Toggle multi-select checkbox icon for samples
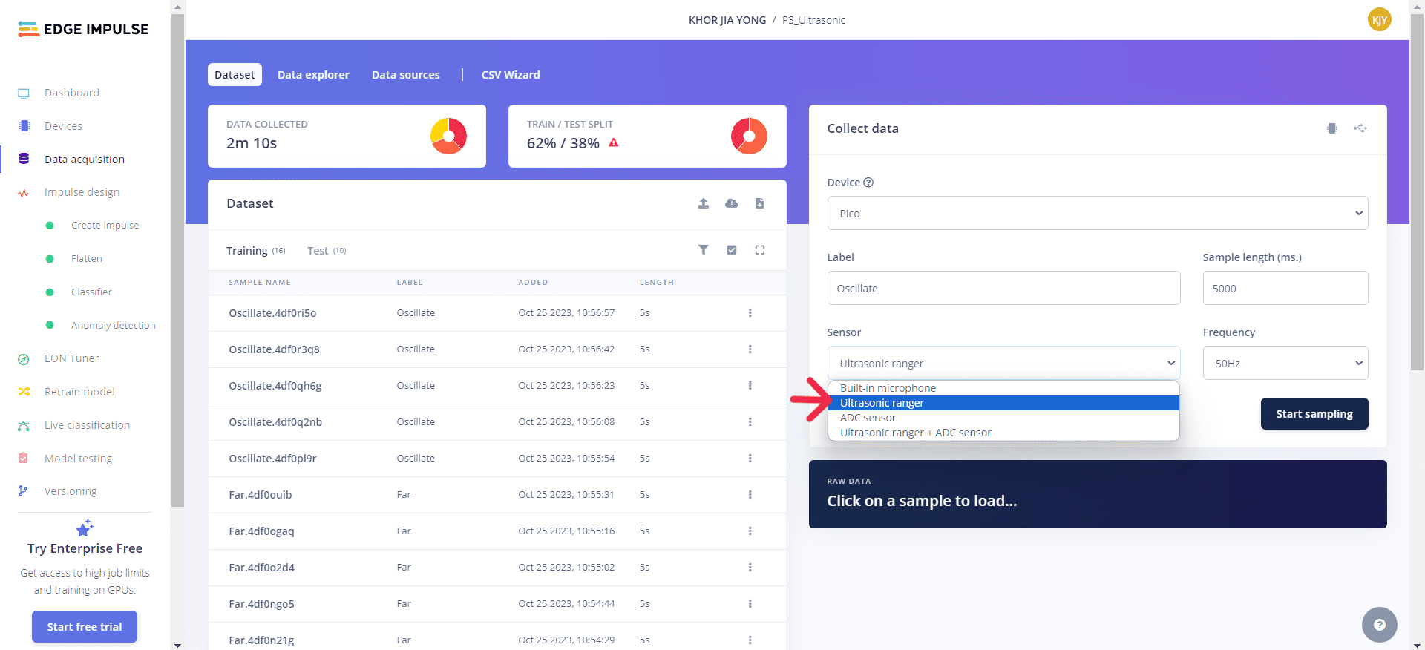Viewport: 1425px width, 650px height. pyautogui.click(x=731, y=250)
